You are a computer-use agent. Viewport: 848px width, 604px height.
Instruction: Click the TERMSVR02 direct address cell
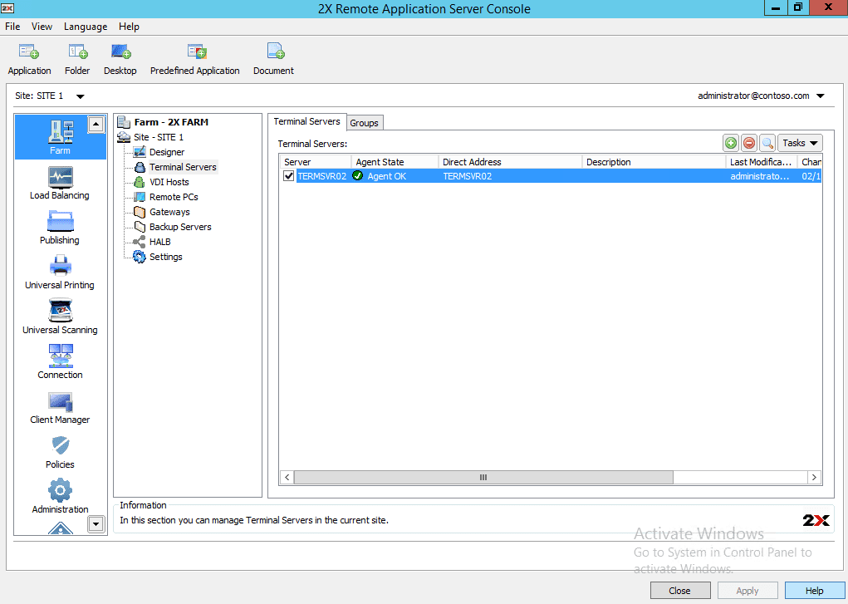468,176
